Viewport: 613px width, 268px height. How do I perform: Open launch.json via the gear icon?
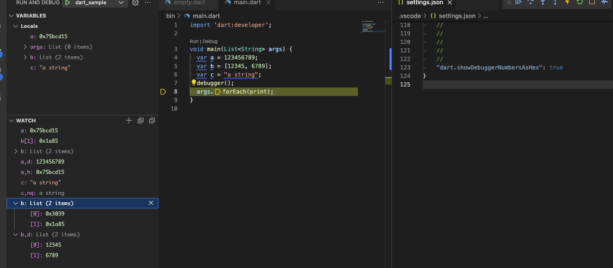coord(135,3)
